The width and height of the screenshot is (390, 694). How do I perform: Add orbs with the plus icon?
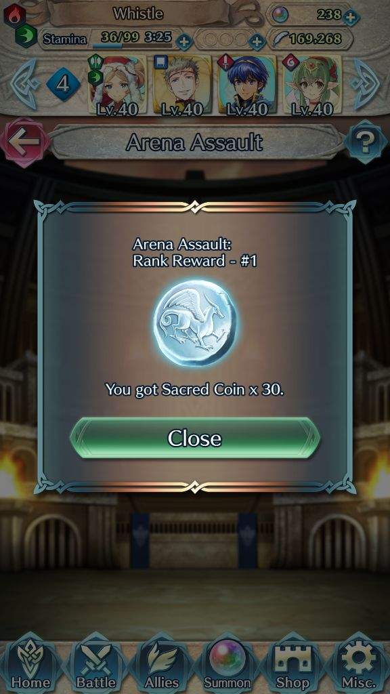[x=351, y=17]
